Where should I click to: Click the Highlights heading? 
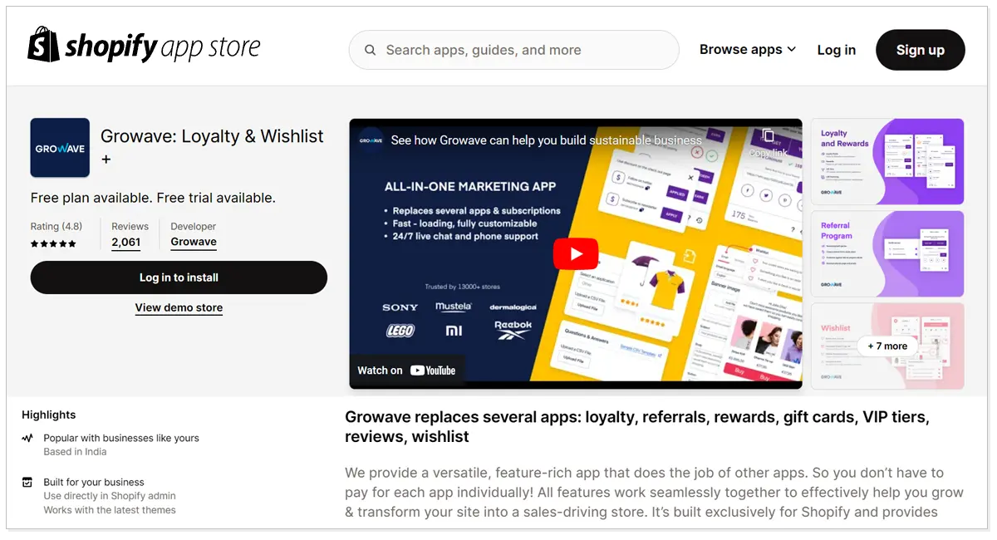pyautogui.click(x=48, y=415)
